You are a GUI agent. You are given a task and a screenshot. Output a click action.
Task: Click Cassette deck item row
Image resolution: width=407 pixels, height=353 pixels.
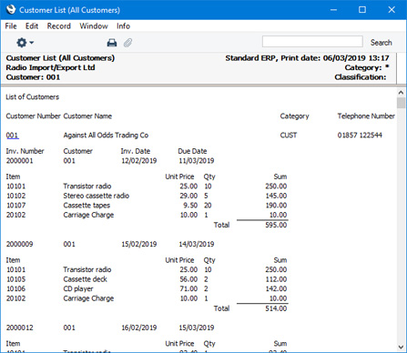(147, 279)
